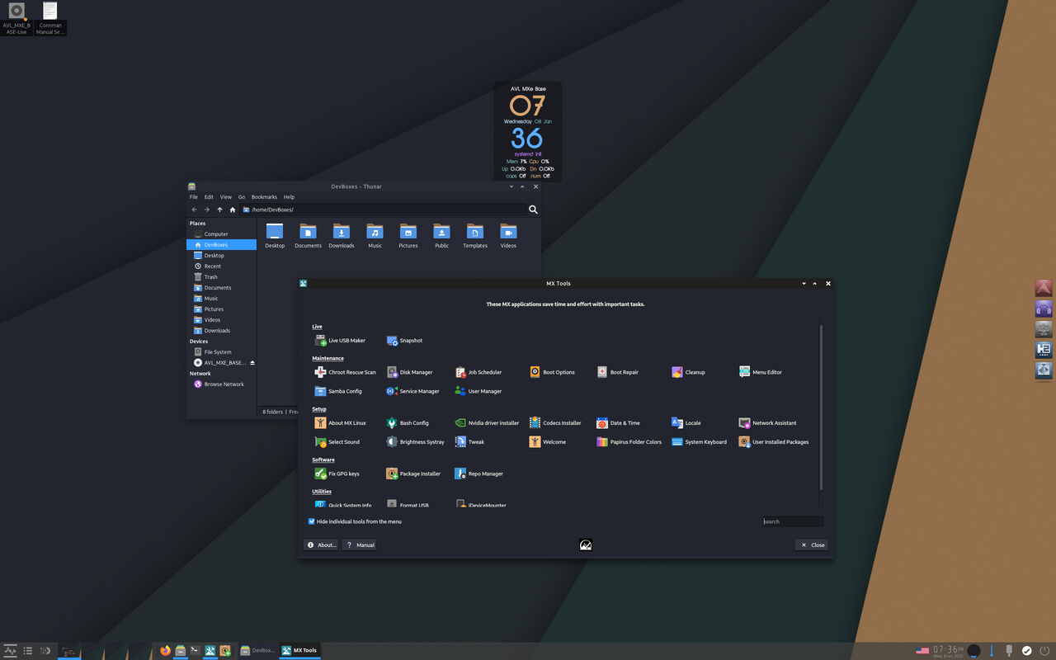Click the MX Tools search field
Image resolution: width=1056 pixels, height=660 pixels.
[793, 521]
